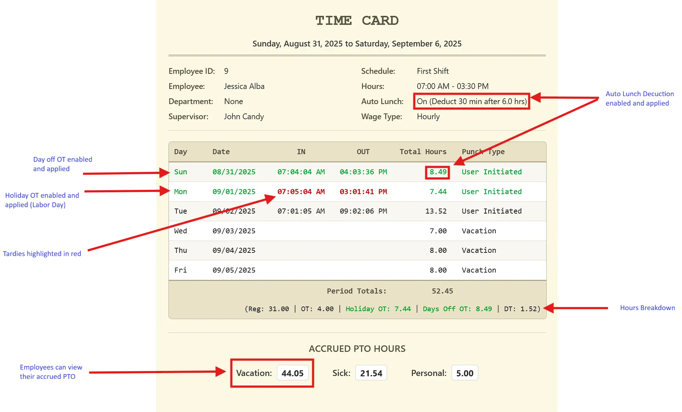
Task: Click the supervisor name John Candy
Action: pyautogui.click(x=244, y=116)
